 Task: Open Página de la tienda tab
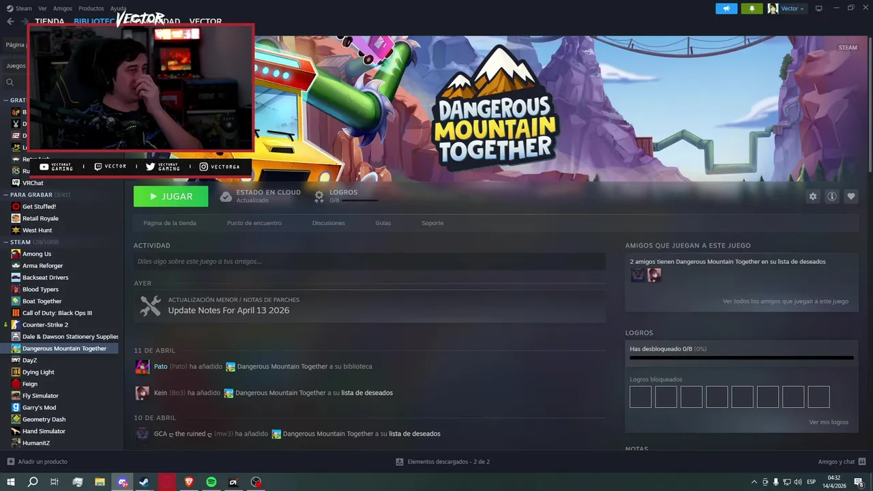(170, 223)
